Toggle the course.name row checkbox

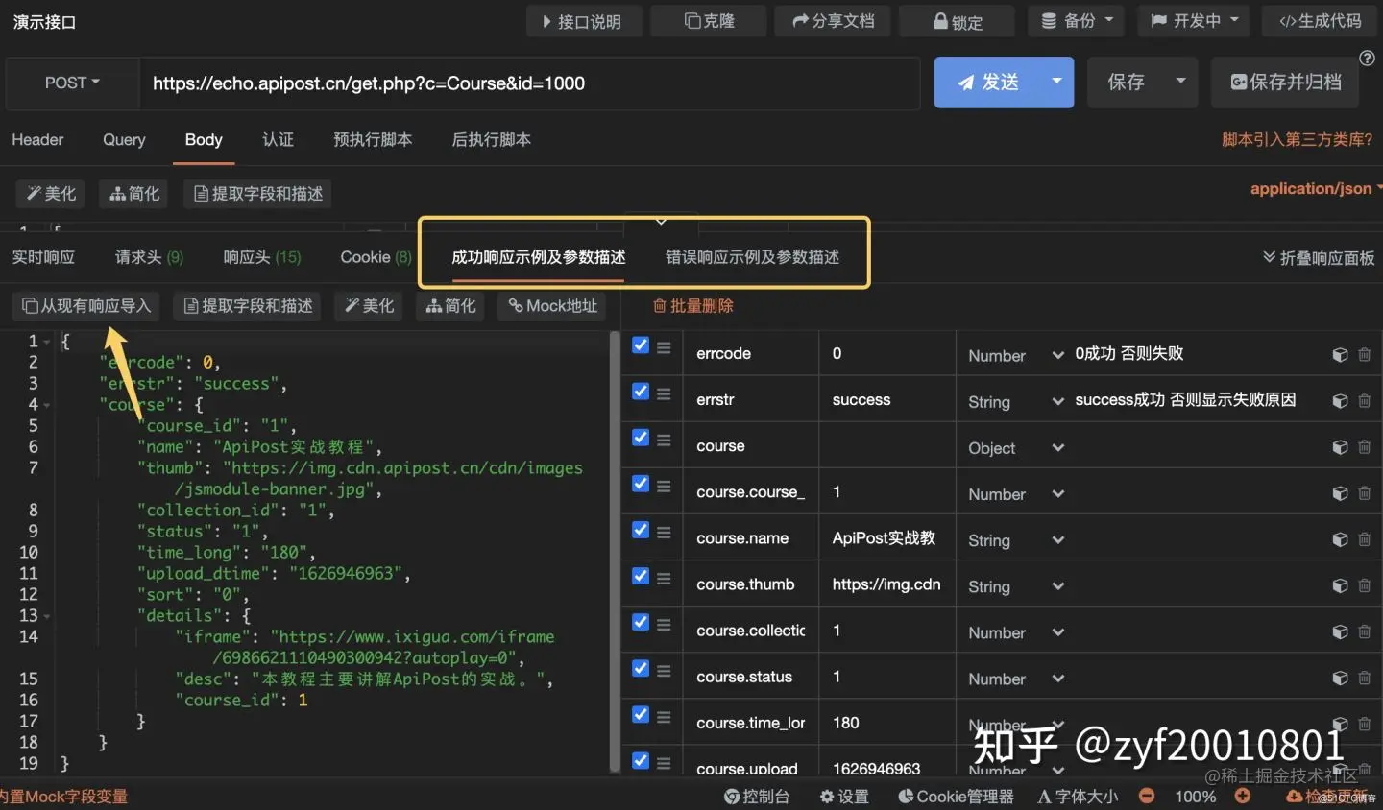pos(641,530)
